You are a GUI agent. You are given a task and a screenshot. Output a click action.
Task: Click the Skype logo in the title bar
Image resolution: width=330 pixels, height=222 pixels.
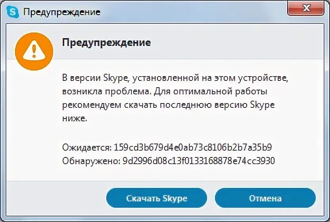[x=13, y=12]
